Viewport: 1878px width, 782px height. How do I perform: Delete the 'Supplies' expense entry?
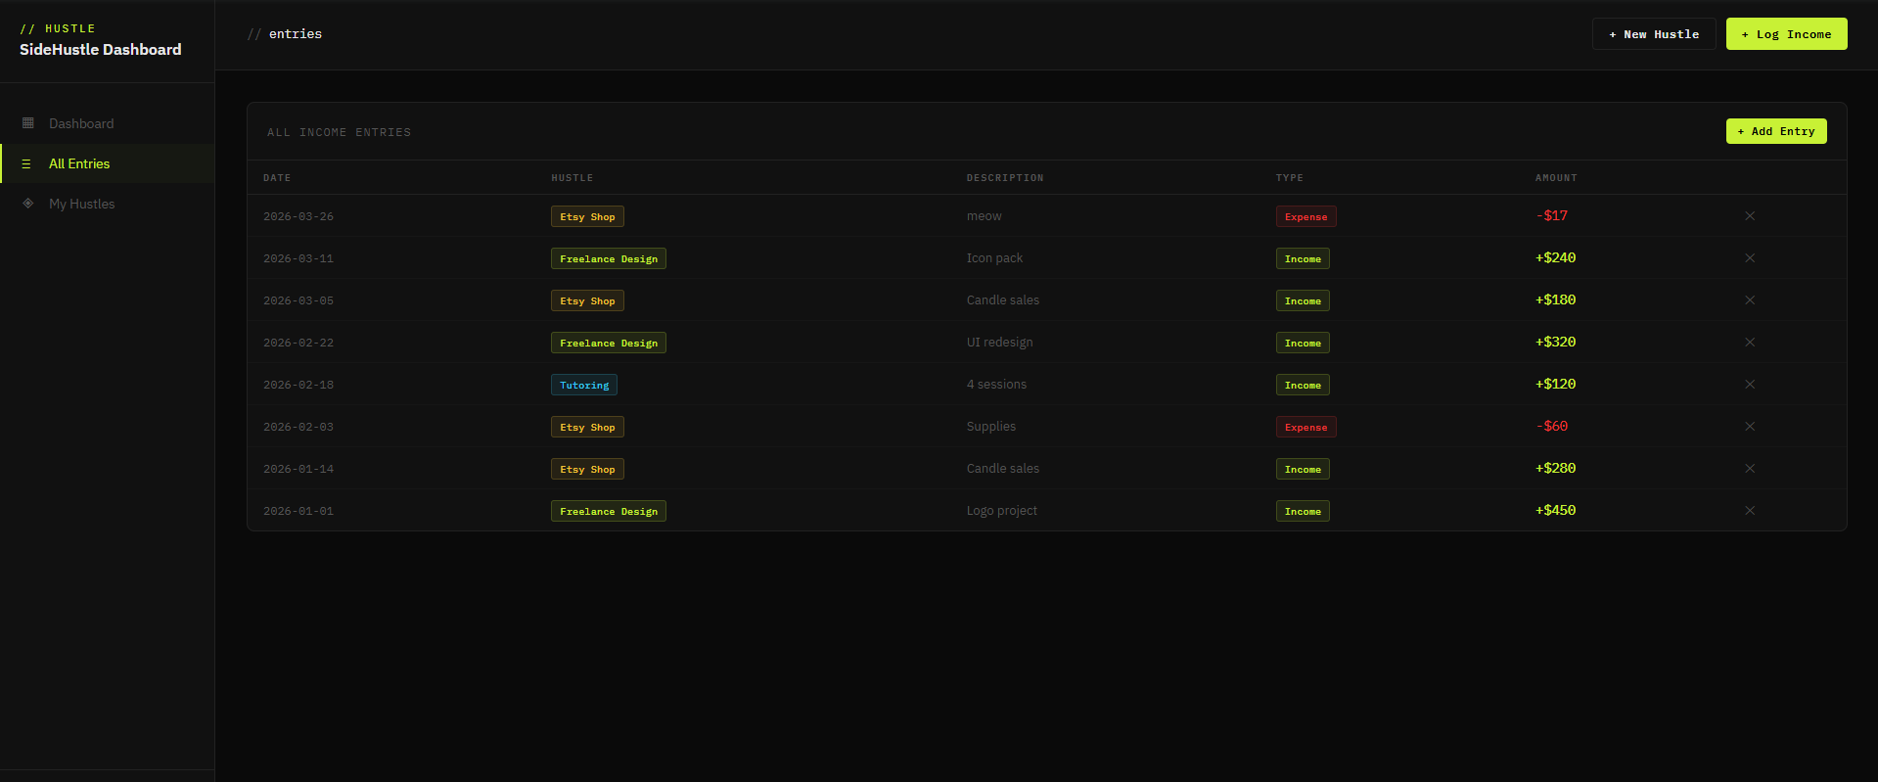tap(1750, 427)
